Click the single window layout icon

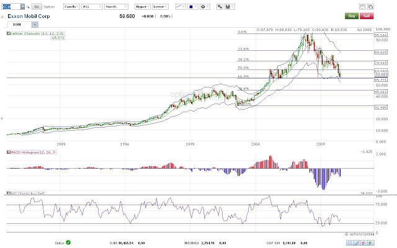click(x=362, y=7)
